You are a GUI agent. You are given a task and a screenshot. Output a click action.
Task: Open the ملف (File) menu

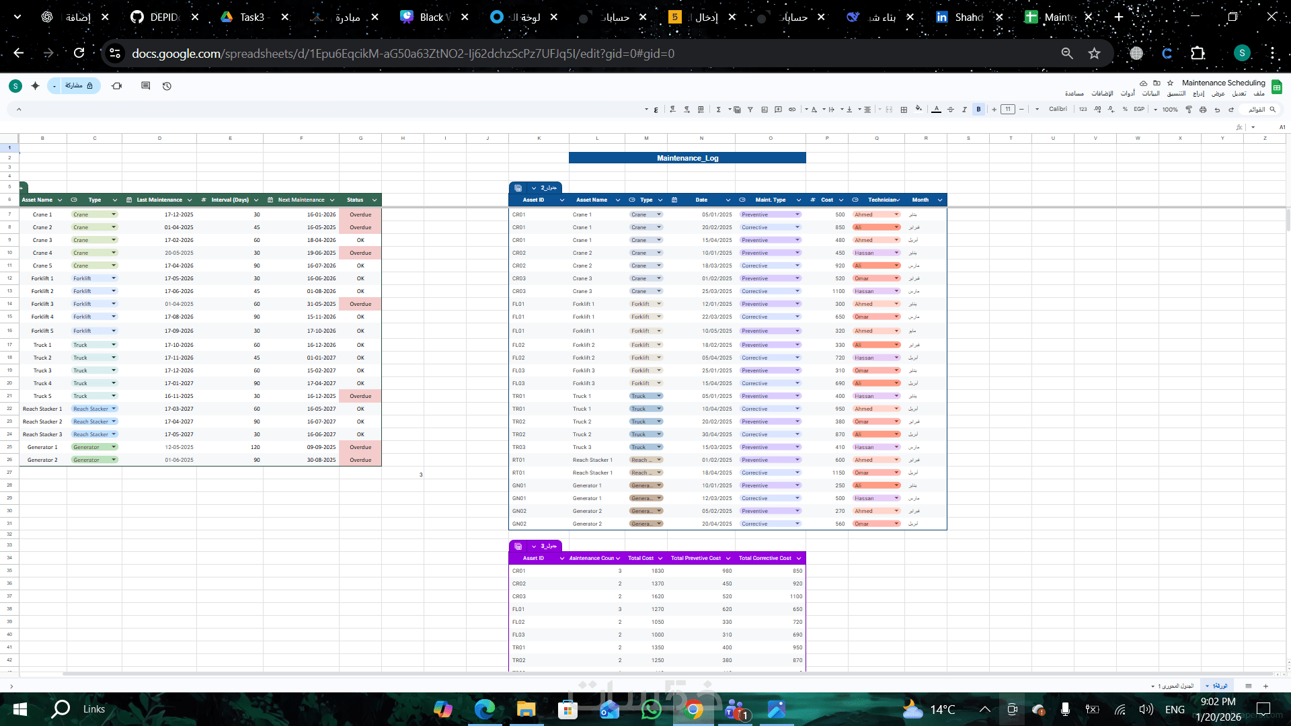pos(1259,93)
